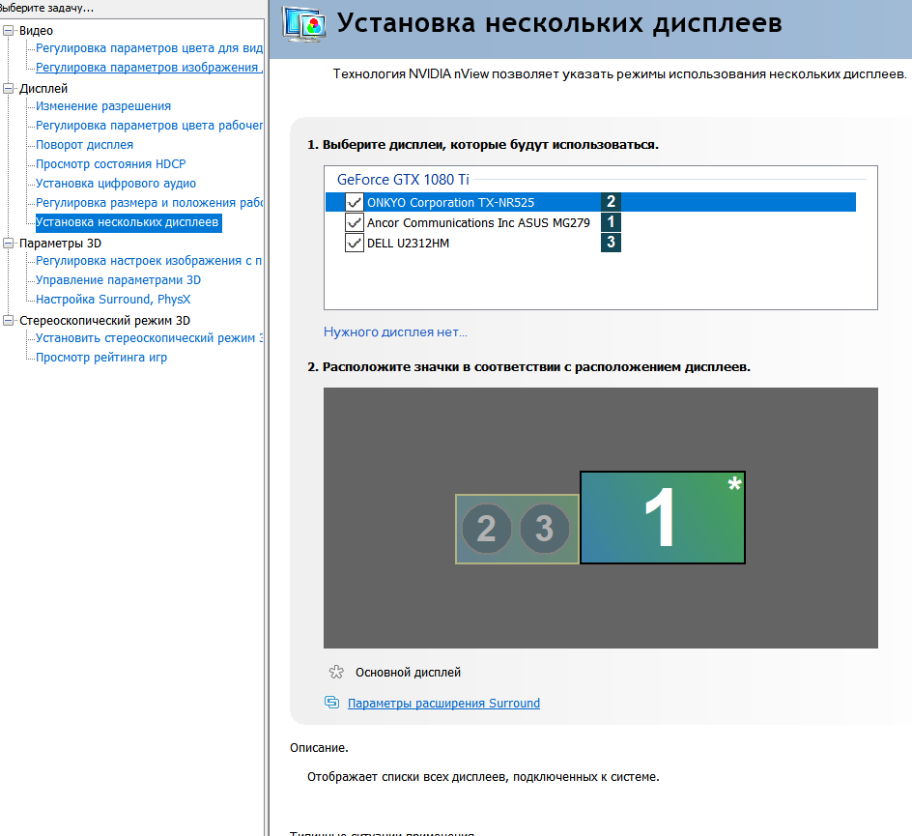
Task: Open Просмотр состояния HDCP
Action: click(110, 164)
